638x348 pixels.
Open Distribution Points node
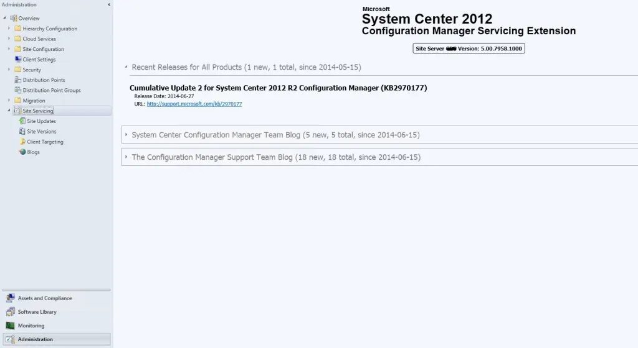(44, 80)
